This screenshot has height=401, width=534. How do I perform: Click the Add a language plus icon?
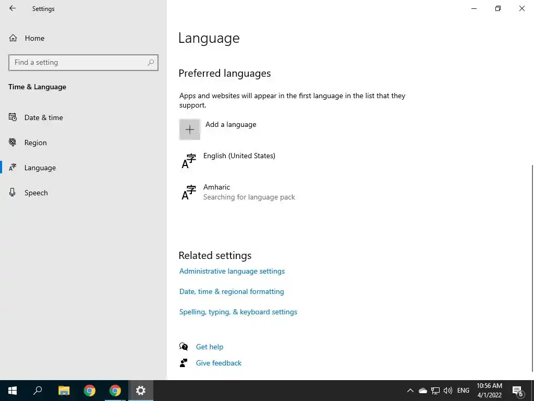coord(190,129)
